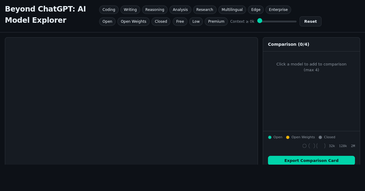
Task: Filter by Open license chip
Action: coord(107,22)
